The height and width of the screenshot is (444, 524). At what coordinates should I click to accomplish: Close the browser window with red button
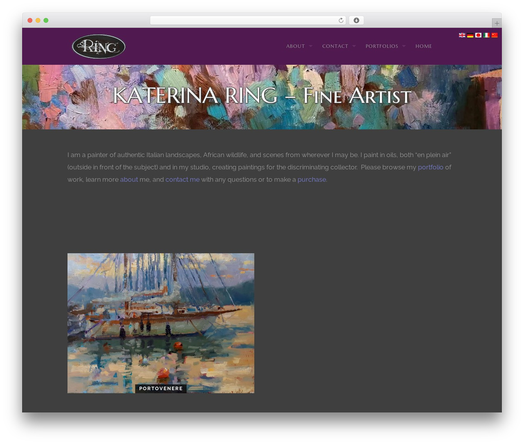(30, 20)
